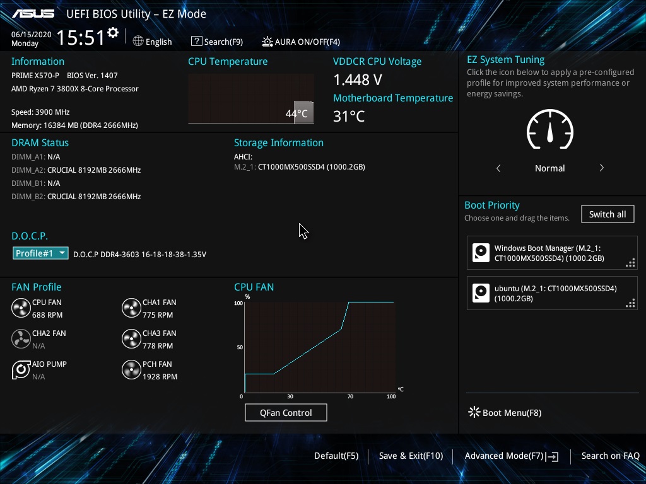This screenshot has width=646, height=484.
Task: Click DIMM_B2 CRUCIAL 8192MB entry
Action: [76, 197]
